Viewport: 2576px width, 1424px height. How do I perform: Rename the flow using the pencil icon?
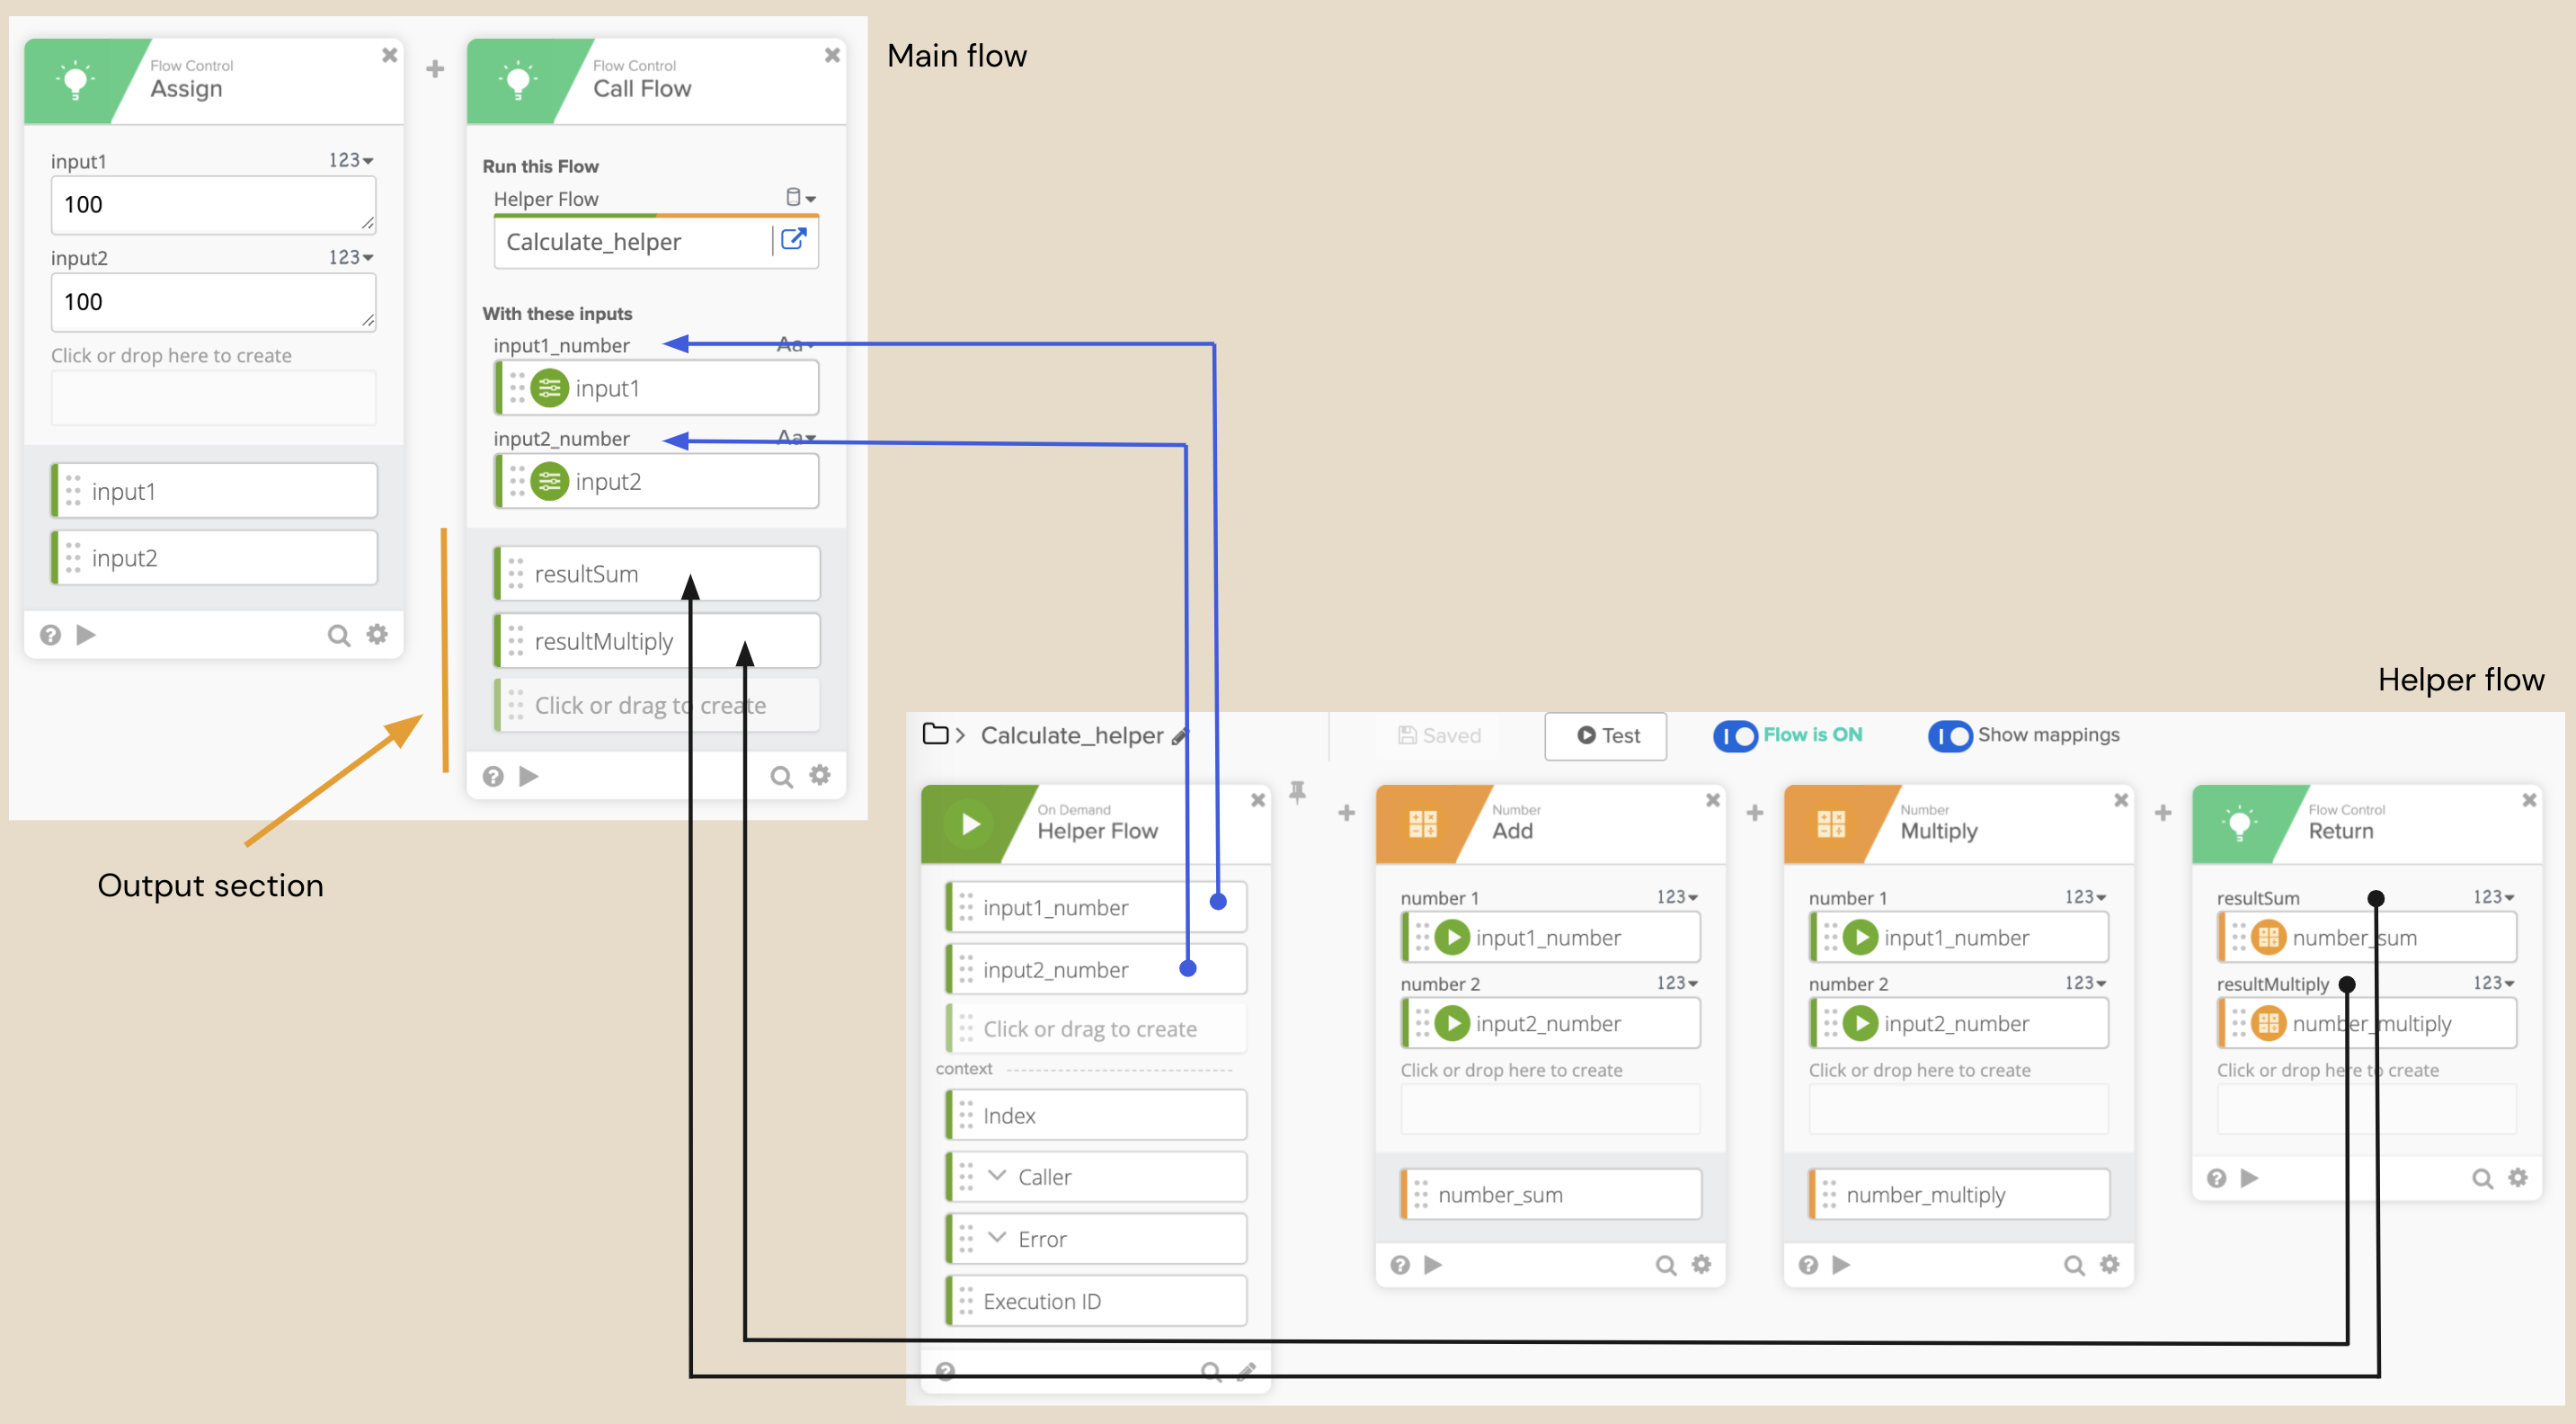click(x=1181, y=737)
